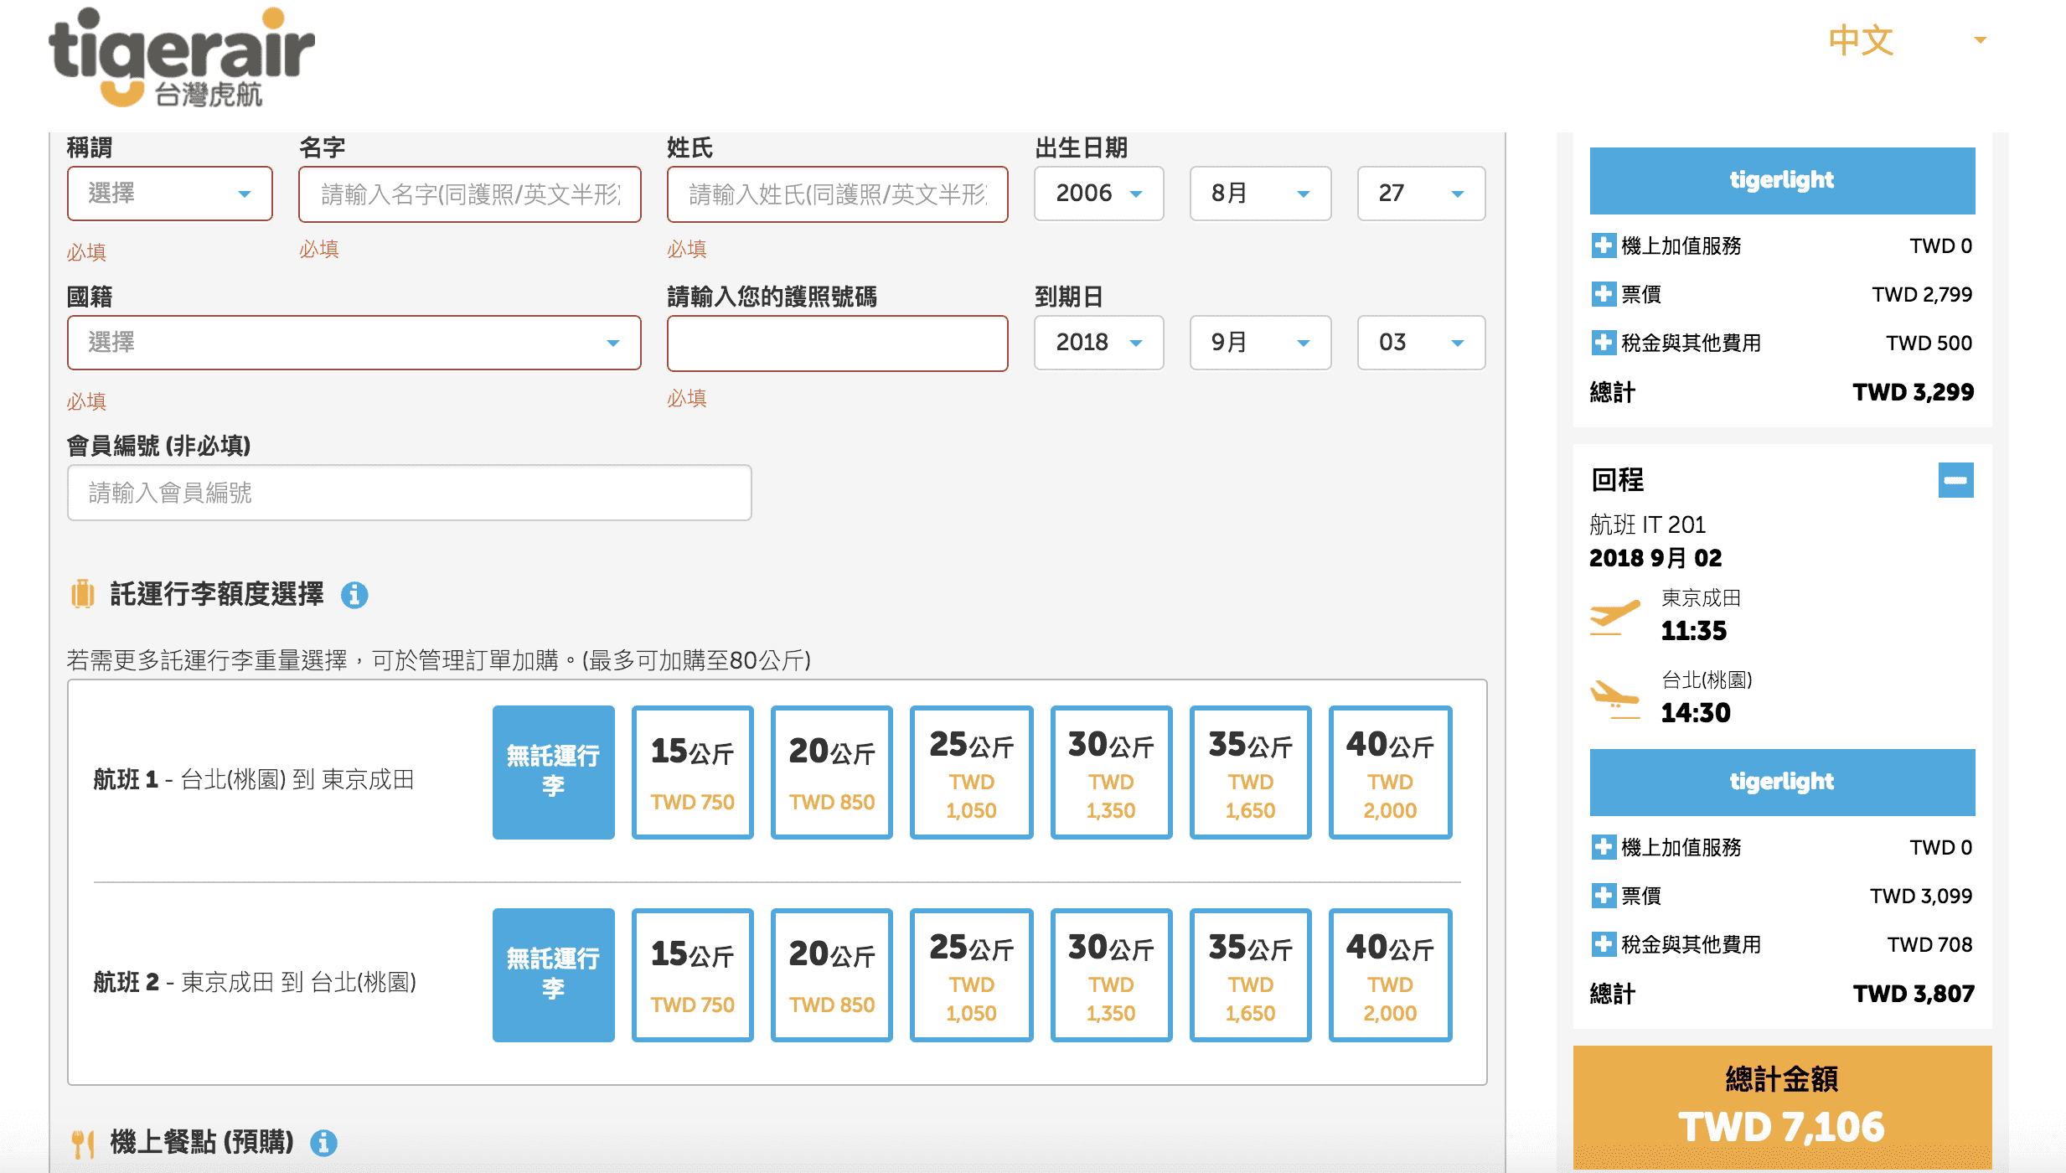Select 20公斤 TWD 850 for flight 1

831,773
